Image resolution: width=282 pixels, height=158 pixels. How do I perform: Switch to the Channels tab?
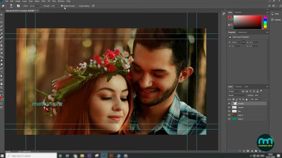click(x=238, y=87)
